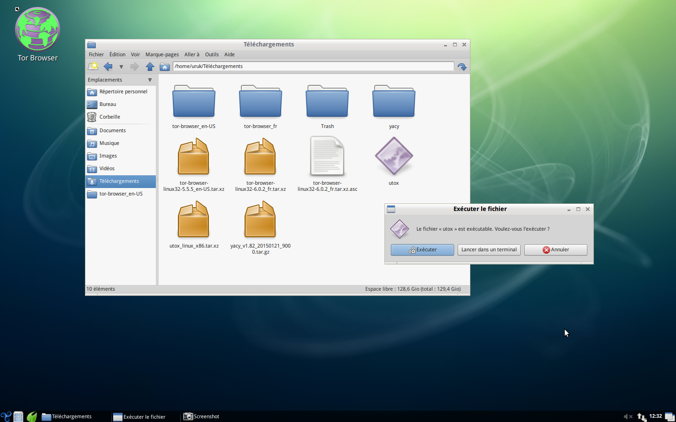The image size is (676, 422).
Task: Select the utox_linux_x86.tar.xz archive icon
Action: pos(194,219)
